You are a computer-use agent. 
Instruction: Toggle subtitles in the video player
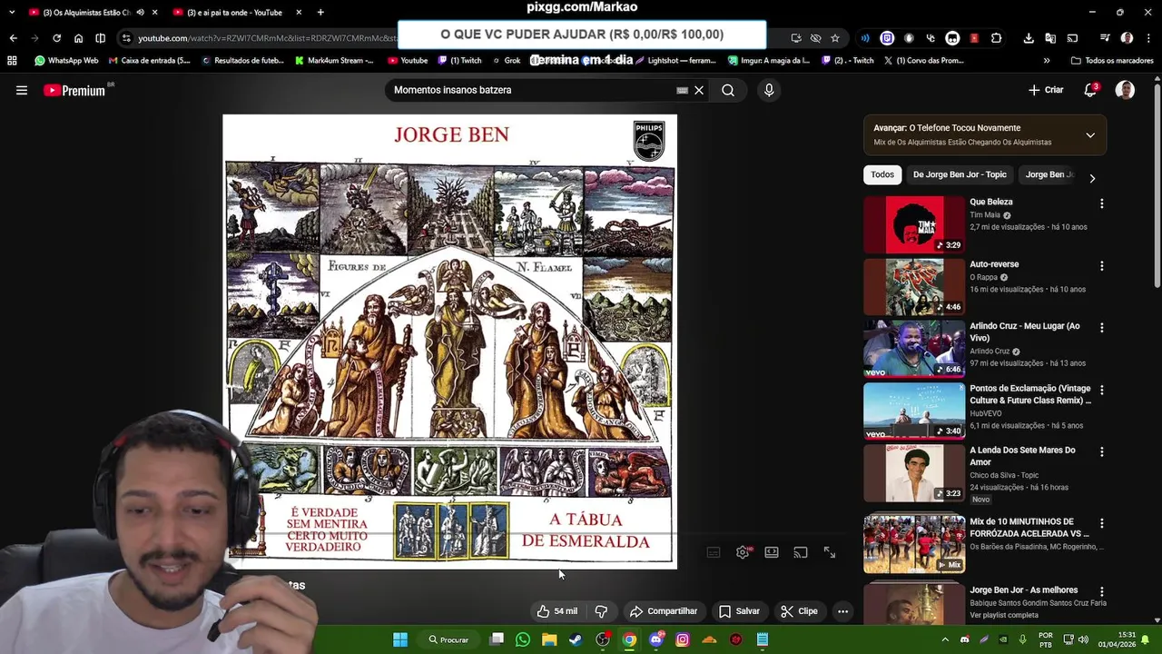(x=714, y=552)
